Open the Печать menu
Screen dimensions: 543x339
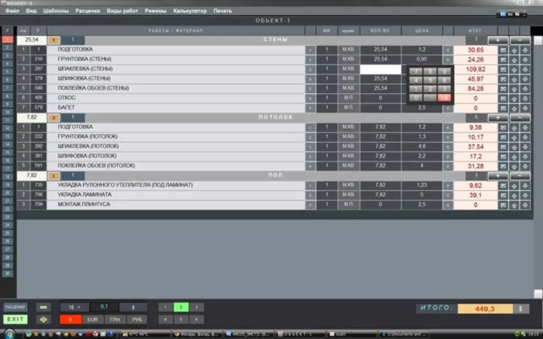click(x=223, y=11)
